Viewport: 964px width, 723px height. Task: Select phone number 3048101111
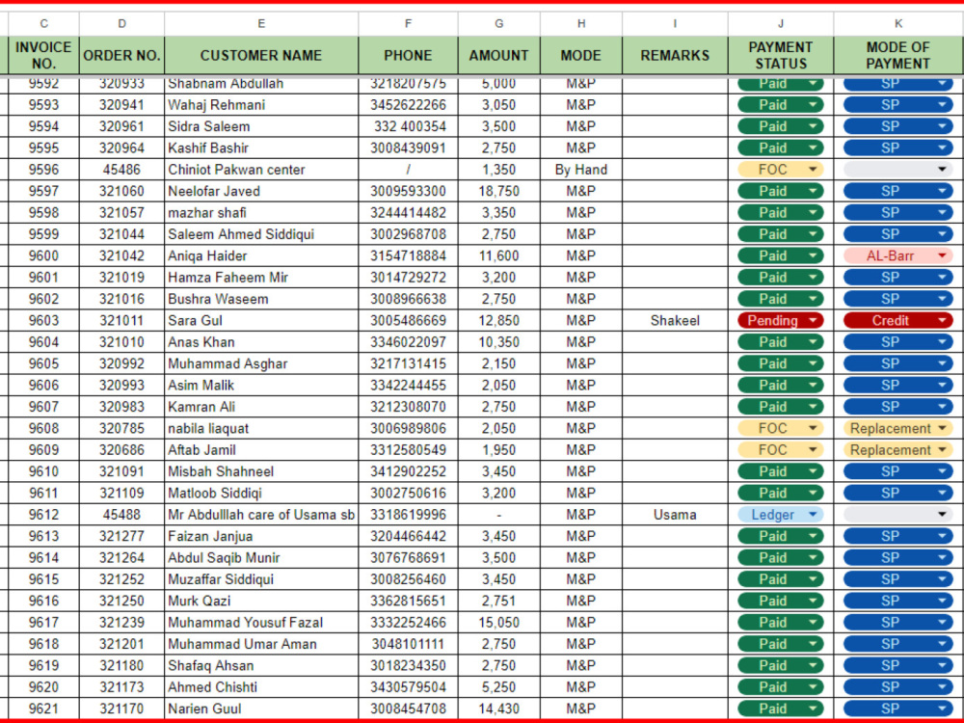(x=408, y=644)
